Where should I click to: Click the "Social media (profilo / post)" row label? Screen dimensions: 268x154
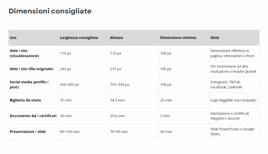click(29, 84)
